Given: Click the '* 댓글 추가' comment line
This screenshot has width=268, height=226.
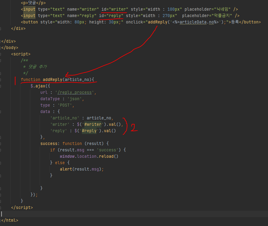Looking at the screenshot, I should [35, 67].
